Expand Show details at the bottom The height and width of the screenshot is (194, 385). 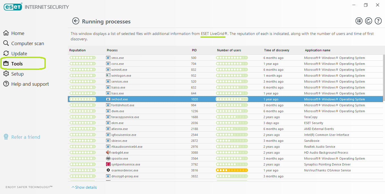tap(84, 187)
